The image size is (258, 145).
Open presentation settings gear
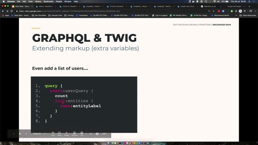pos(97,134)
